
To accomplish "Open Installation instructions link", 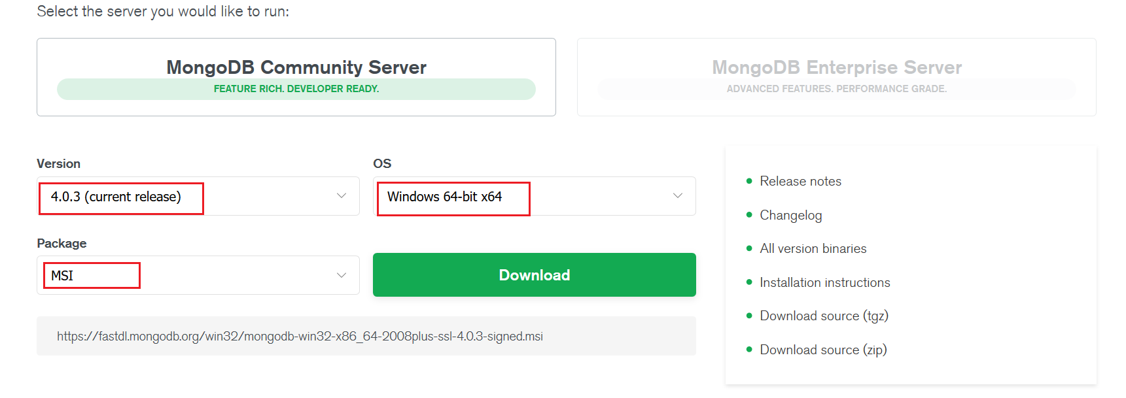I will coord(824,283).
